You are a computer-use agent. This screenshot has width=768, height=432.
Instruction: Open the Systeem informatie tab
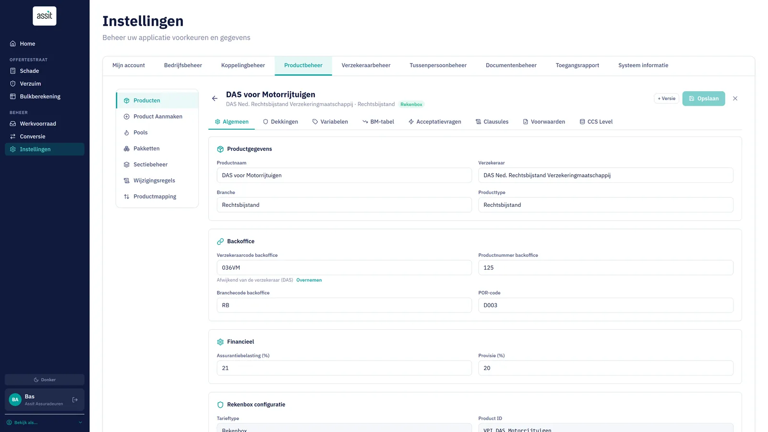click(x=643, y=66)
